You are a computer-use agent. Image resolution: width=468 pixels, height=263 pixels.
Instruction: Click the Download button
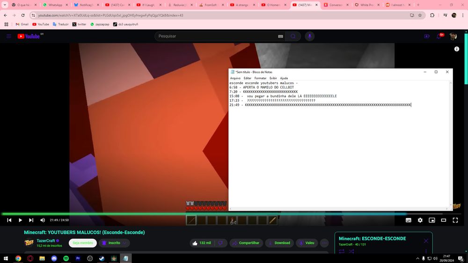279,243
